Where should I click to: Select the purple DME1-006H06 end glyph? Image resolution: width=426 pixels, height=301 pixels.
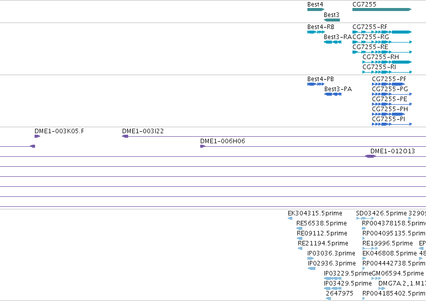(x=203, y=146)
